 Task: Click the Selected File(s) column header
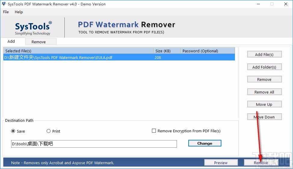coord(79,51)
